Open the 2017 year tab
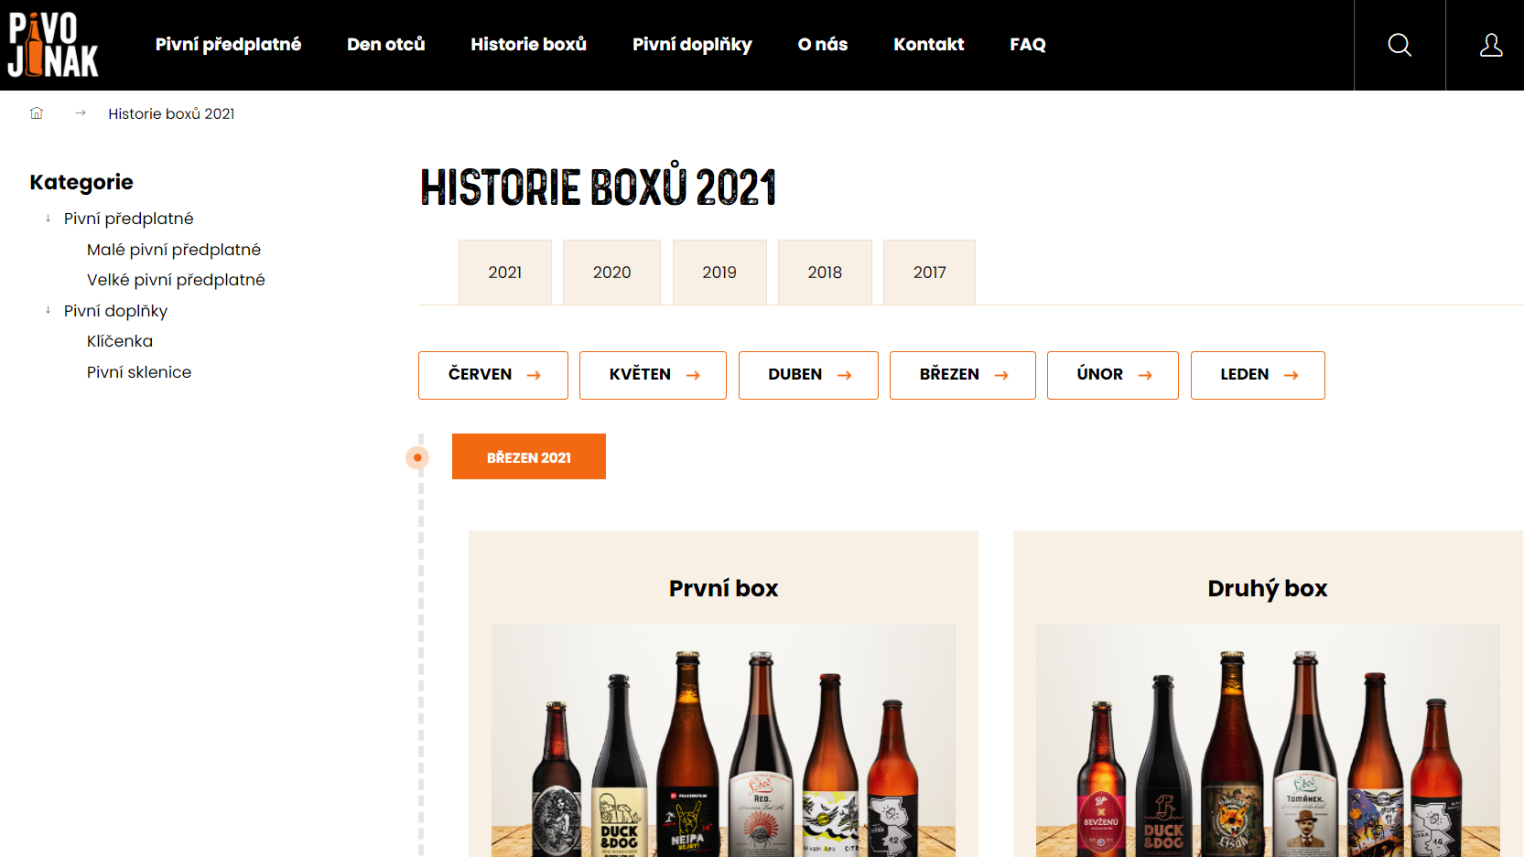Viewport: 1524px width, 857px height. [x=929, y=273]
